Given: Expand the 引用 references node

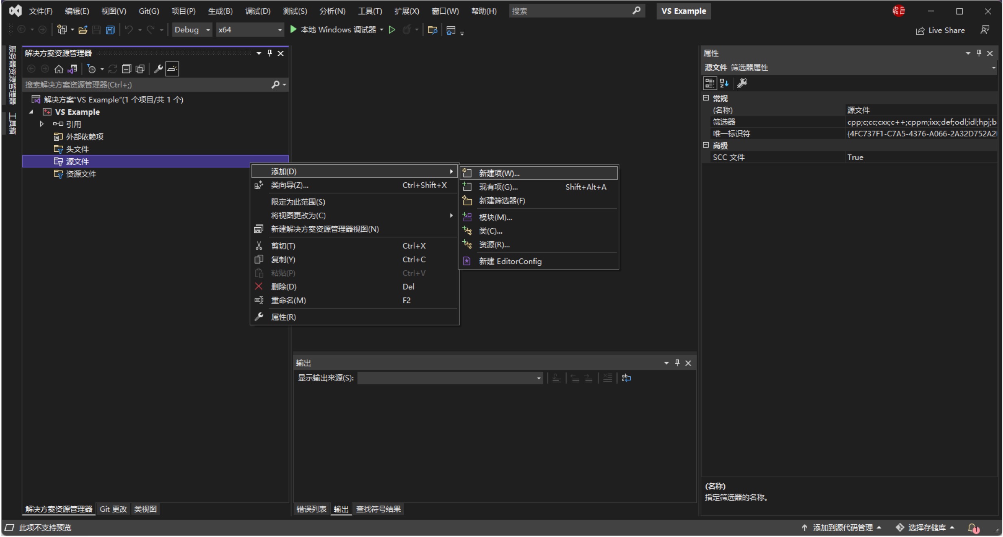Looking at the screenshot, I should point(42,124).
